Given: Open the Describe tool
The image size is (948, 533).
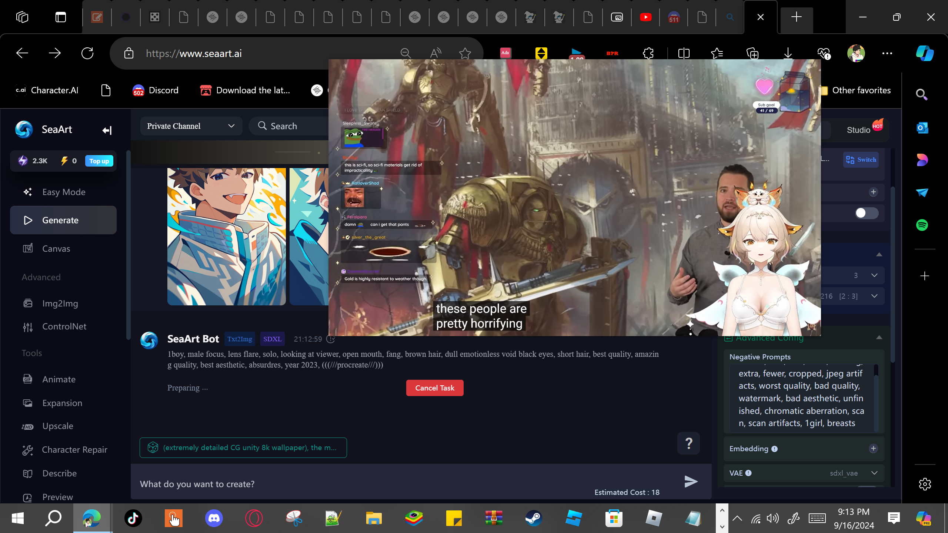Looking at the screenshot, I should [63, 473].
